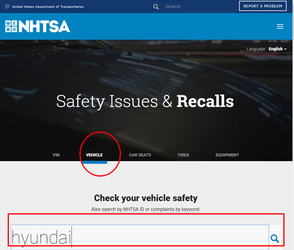This screenshot has width=294, height=250.
Task: Click the "Also search by NHTSA ID" text
Action: point(117,209)
